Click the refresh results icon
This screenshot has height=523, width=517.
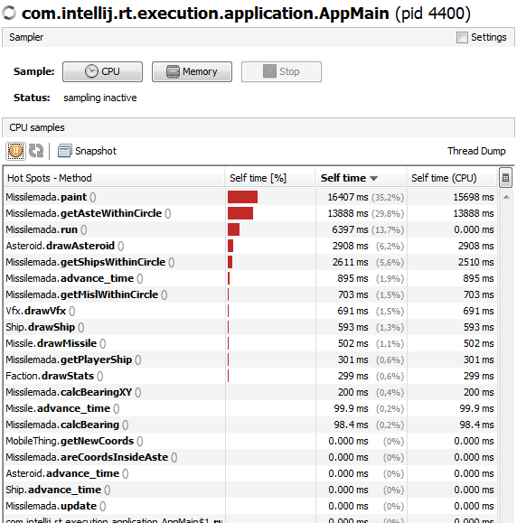[36, 151]
